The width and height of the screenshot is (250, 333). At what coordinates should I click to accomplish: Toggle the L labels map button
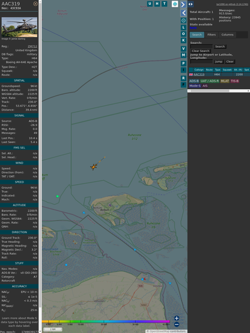[x=183, y=28]
